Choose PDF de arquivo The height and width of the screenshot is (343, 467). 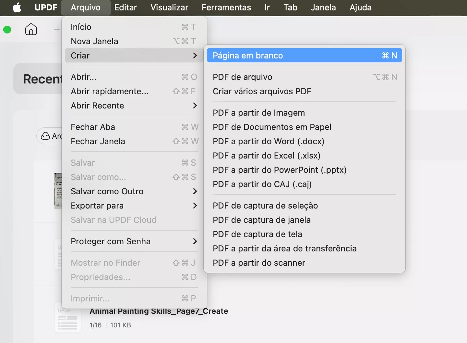[x=305, y=77]
